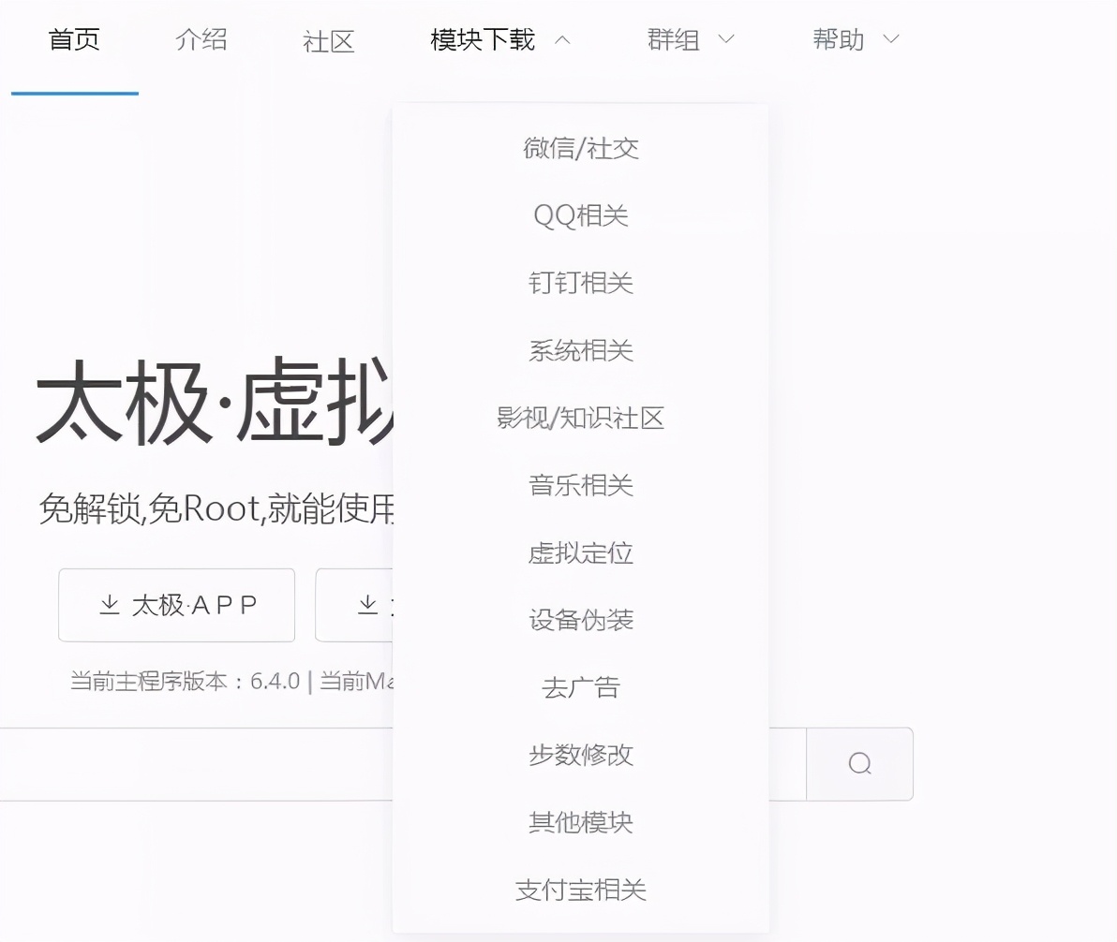Collapse the 模块下载 menu via its up chevron
This screenshot has height=942, width=1117.
pyautogui.click(x=562, y=39)
